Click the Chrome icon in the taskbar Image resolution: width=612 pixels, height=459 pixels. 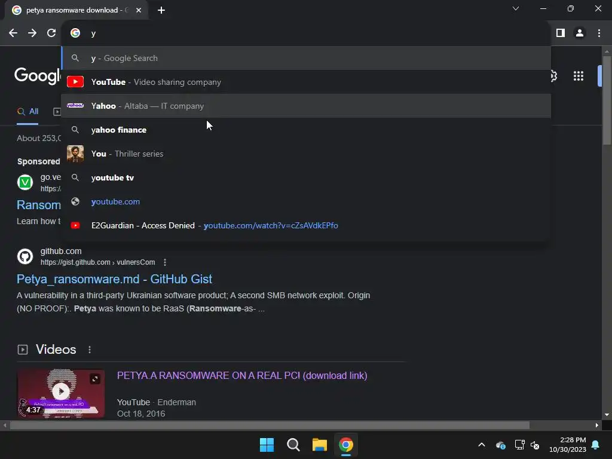346,445
